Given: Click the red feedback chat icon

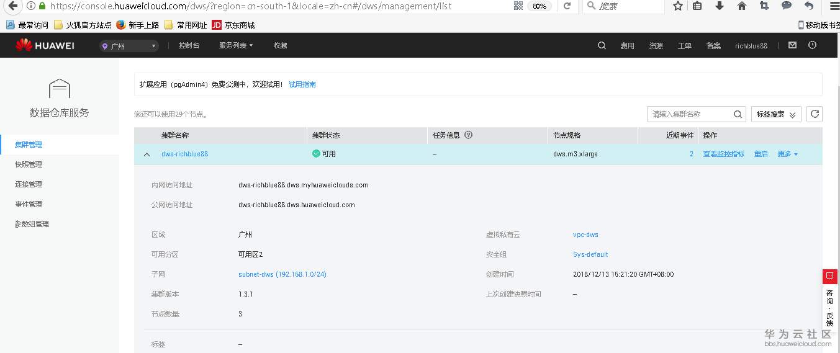Looking at the screenshot, I should point(829,277).
